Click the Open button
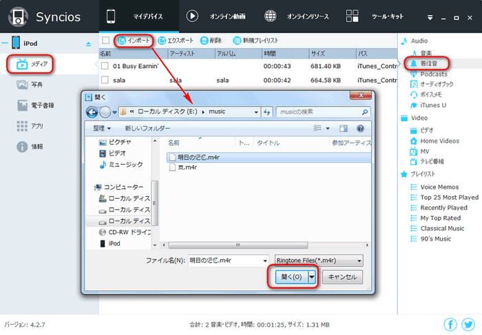Screen dimensions: 482x335 [x=291, y=277]
